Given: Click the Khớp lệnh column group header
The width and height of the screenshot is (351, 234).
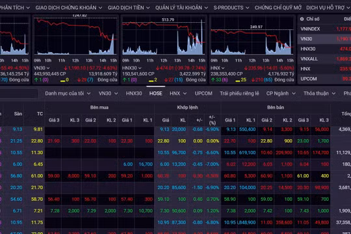Looking at the screenshot, I should click(187, 107).
